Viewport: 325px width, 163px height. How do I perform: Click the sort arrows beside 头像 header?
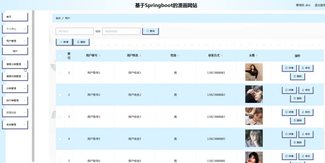pyautogui.click(x=257, y=55)
